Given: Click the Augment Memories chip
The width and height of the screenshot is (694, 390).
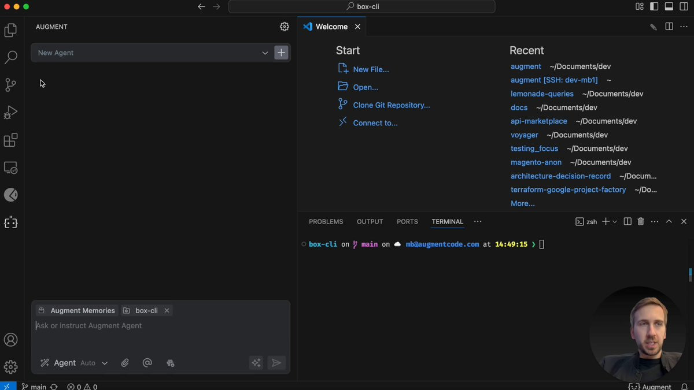Looking at the screenshot, I should 77,311.
